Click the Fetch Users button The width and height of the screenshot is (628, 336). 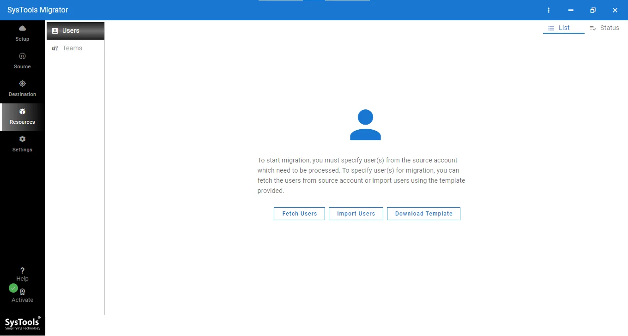pyautogui.click(x=299, y=214)
